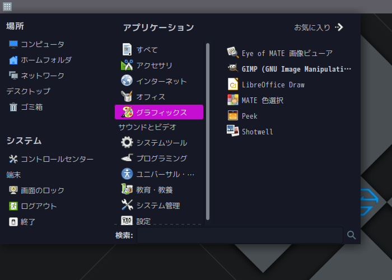The image size is (392, 280).
Task: Select the 設定 preferences icon
Action: pos(127,220)
